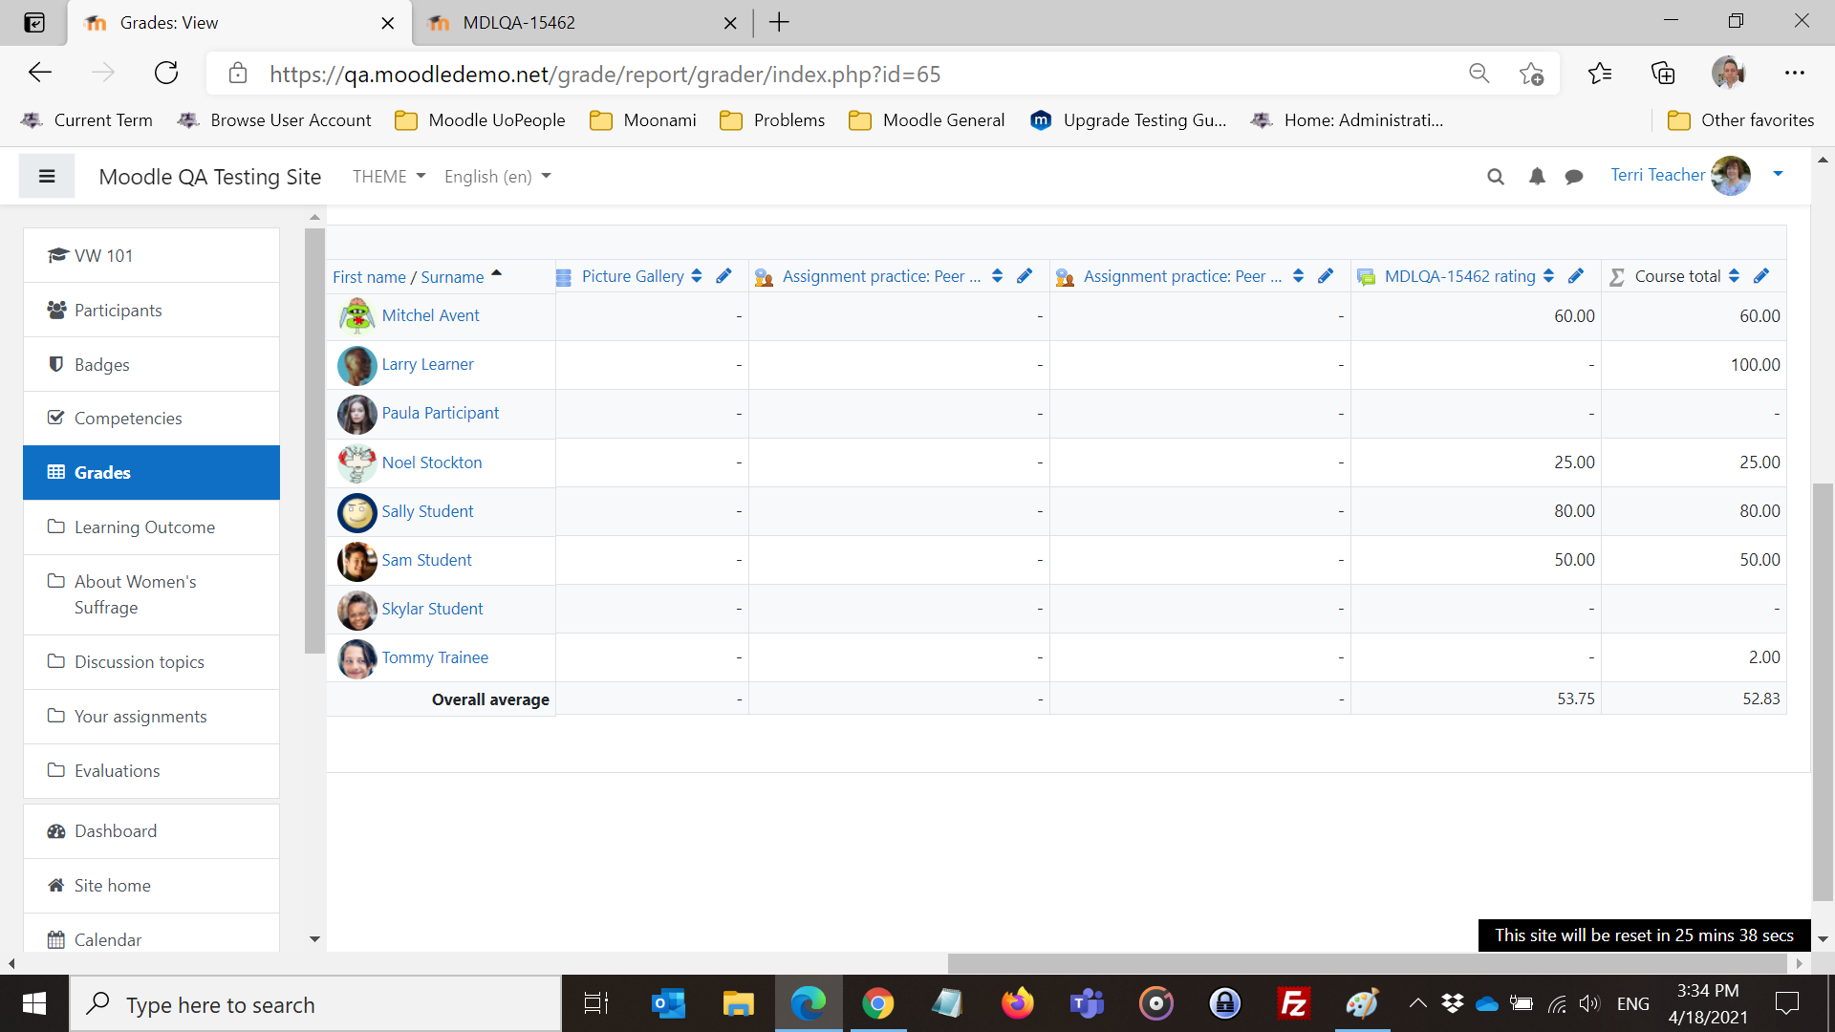
Task: Sort by the Picture Gallery column arrows
Action: tap(697, 276)
